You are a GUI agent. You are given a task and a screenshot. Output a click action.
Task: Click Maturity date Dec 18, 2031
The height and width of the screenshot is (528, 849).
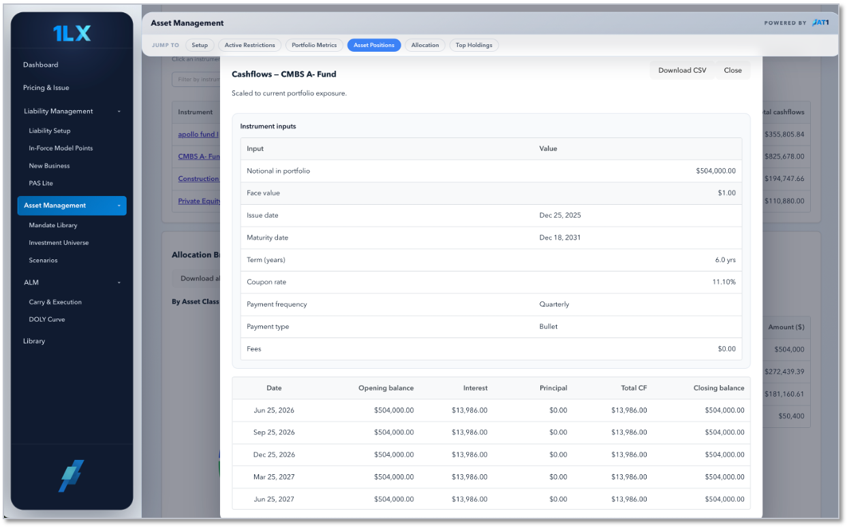[560, 238]
